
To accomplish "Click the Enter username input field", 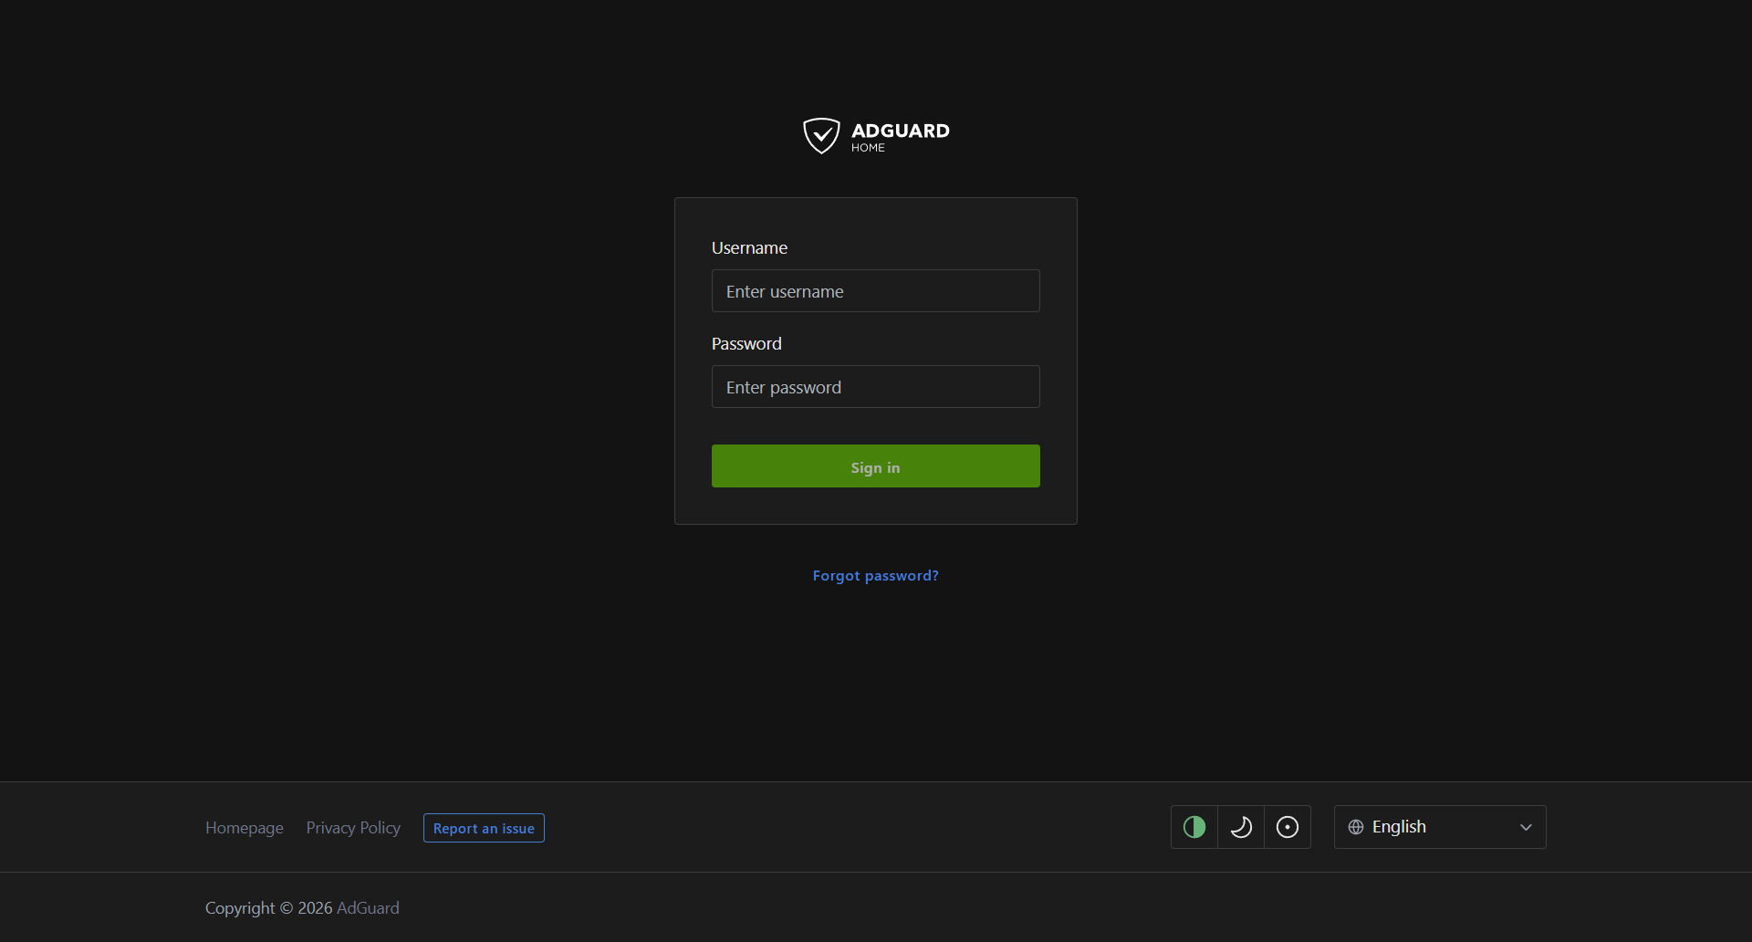I will click(x=875, y=290).
